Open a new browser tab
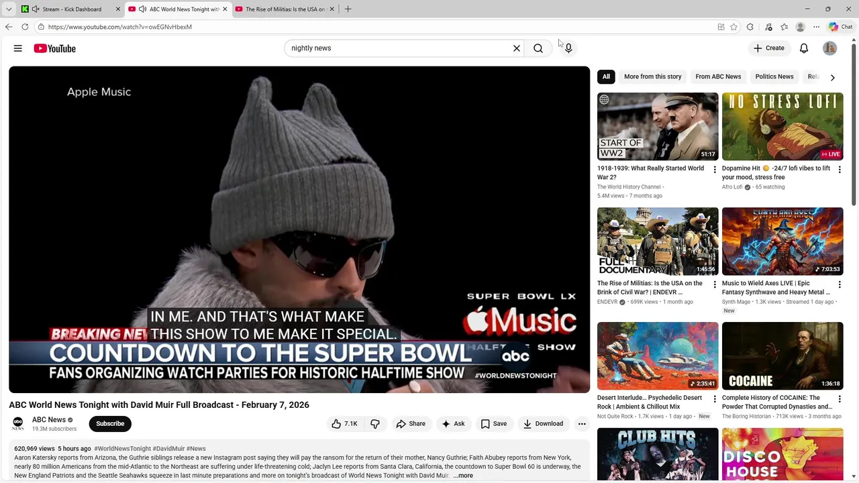Image resolution: width=859 pixels, height=483 pixels. click(x=348, y=9)
